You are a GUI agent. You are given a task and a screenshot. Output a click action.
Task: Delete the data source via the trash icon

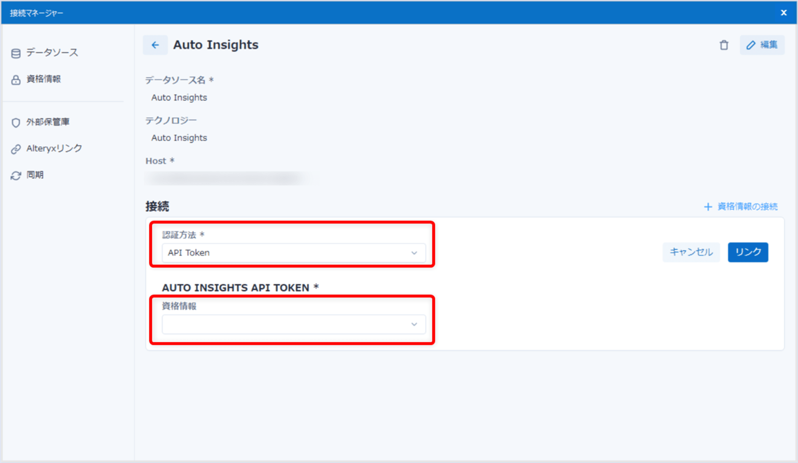[x=724, y=45]
